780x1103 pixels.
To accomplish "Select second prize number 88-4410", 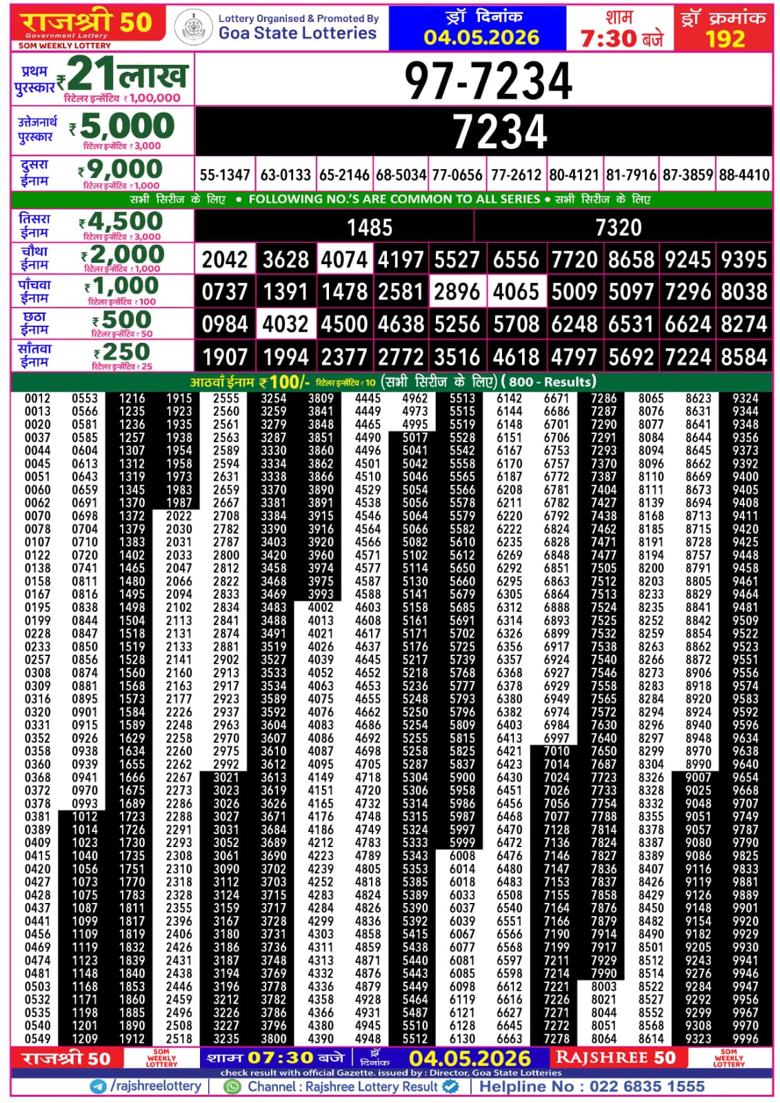I will point(744,175).
